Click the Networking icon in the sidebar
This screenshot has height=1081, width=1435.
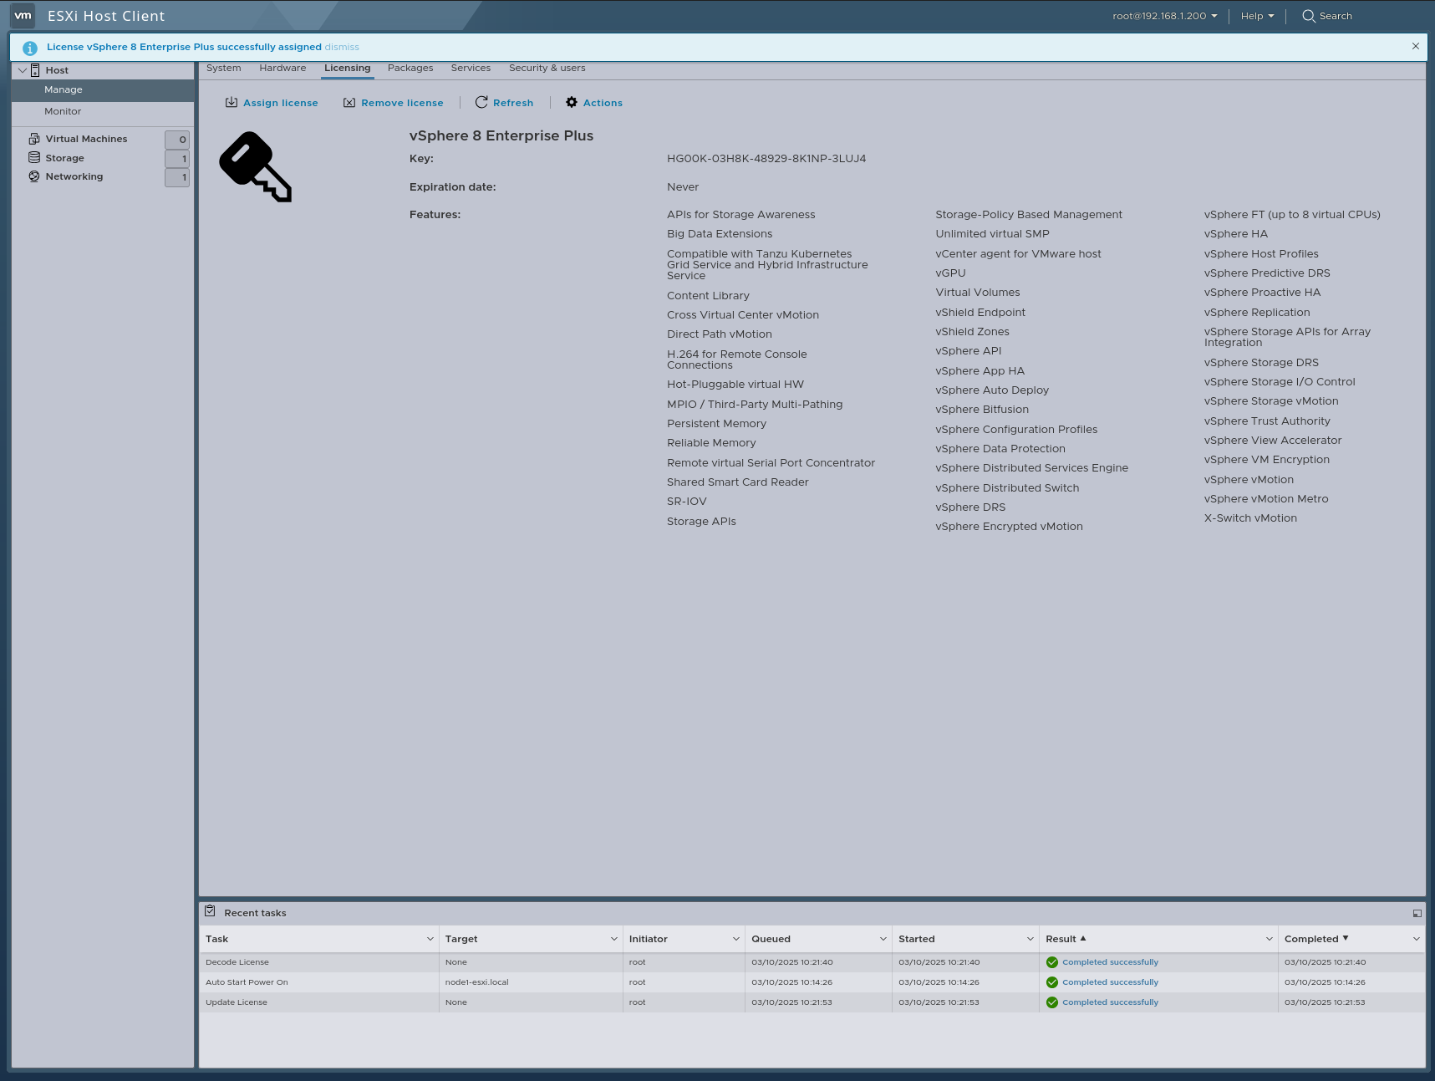(x=33, y=176)
